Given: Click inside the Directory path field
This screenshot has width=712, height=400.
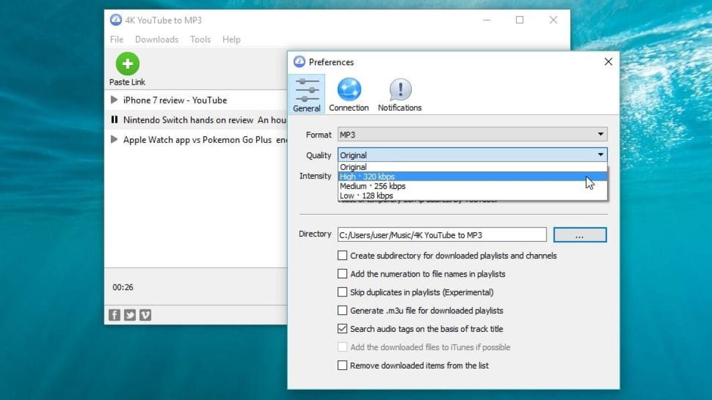Looking at the screenshot, I should click(442, 235).
